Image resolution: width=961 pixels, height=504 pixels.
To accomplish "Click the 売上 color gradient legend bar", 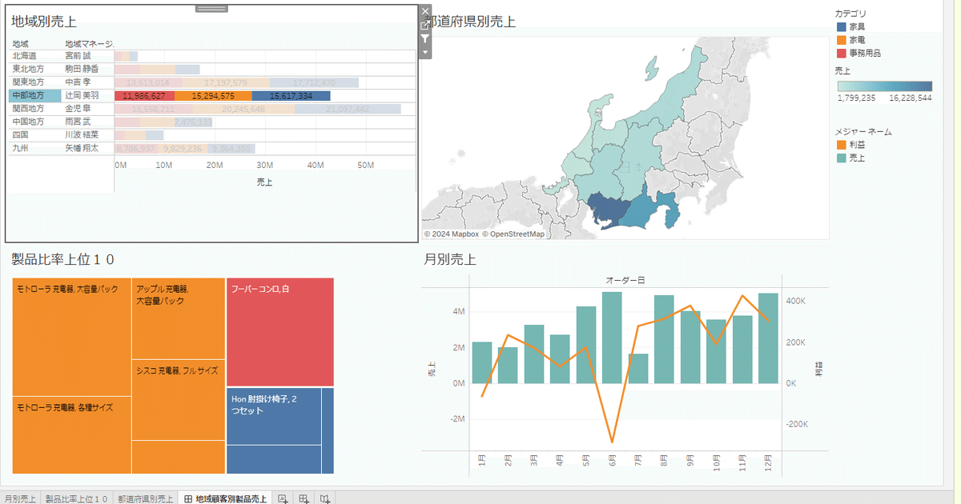I will tap(884, 86).
